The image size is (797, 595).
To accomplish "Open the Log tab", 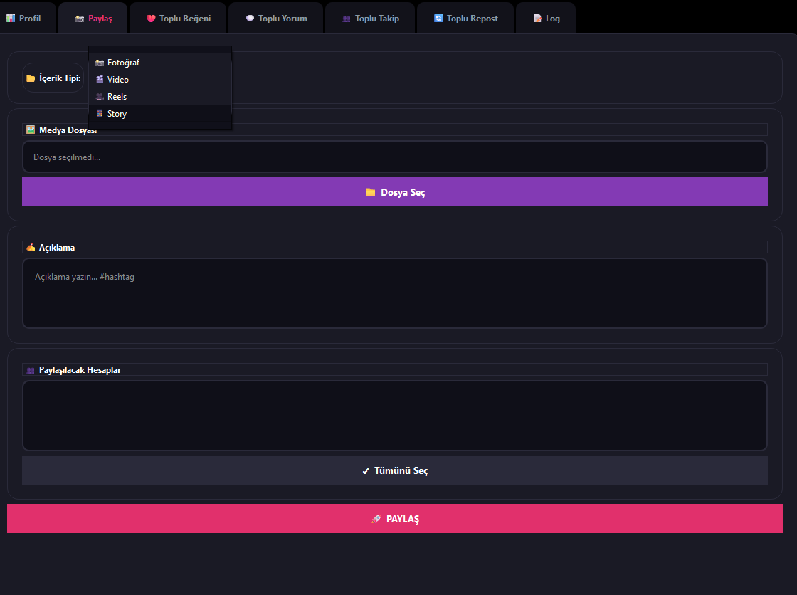I will (x=546, y=19).
